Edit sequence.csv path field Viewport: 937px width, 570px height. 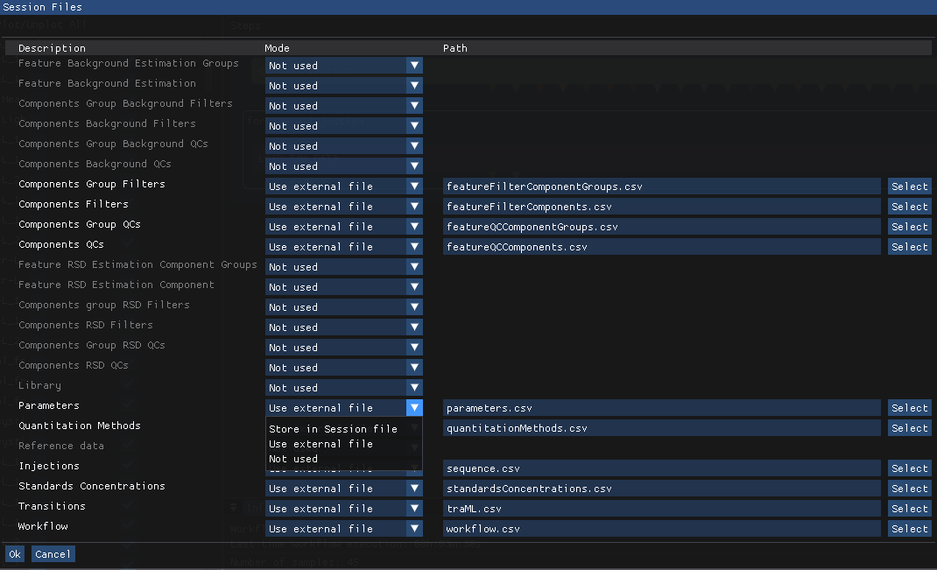click(661, 468)
